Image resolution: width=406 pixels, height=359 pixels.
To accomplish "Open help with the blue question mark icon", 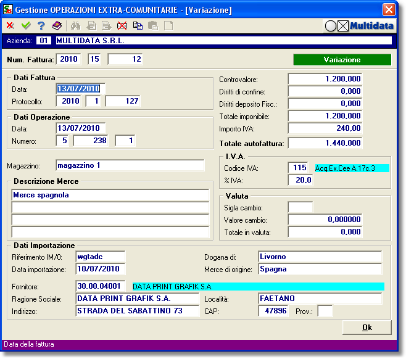I will click(41, 25).
